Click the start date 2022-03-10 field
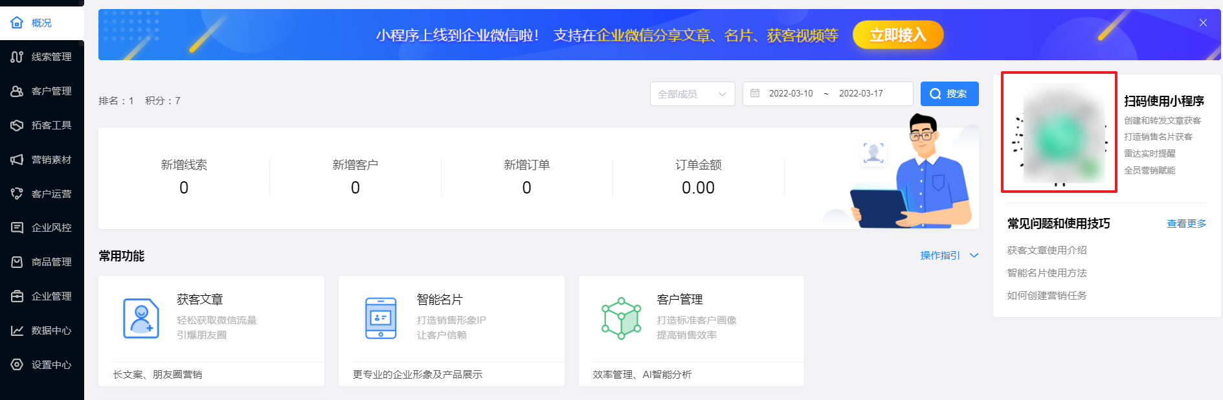Image resolution: width=1223 pixels, height=400 pixels. [791, 93]
